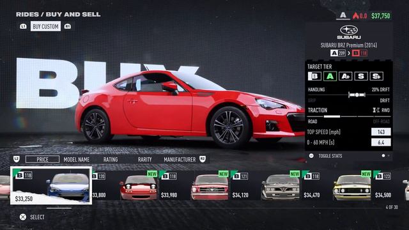This screenshot has width=409, height=230.
Task: Select the BUY CUSTOM tab
Action: 45,26
